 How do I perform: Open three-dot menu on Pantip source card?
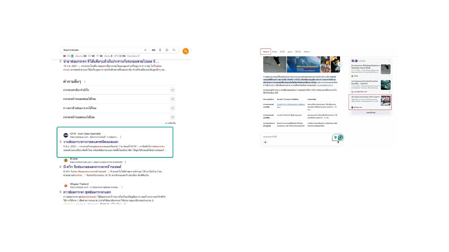(389, 76)
